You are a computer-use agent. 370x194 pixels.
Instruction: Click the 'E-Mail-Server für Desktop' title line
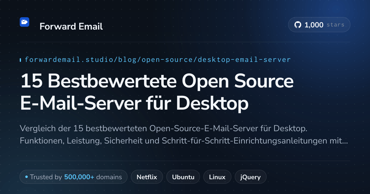[x=134, y=103]
